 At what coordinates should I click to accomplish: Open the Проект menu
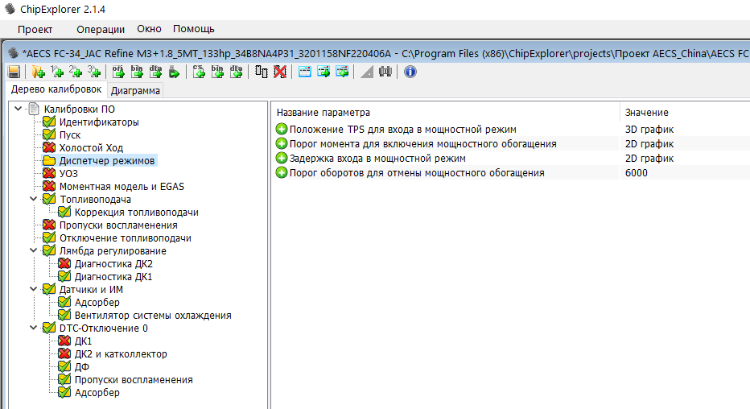tap(35, 29)
